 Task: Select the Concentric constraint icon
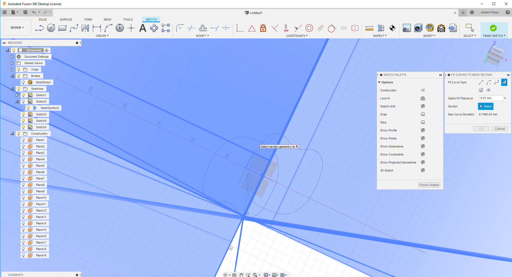click(x=309, y=28)
